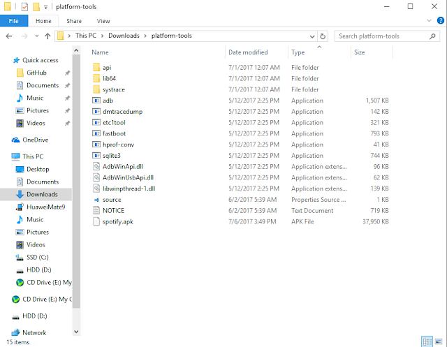Unpin GitHub from Quick access
447x347 pixels.
coord(67,73)
